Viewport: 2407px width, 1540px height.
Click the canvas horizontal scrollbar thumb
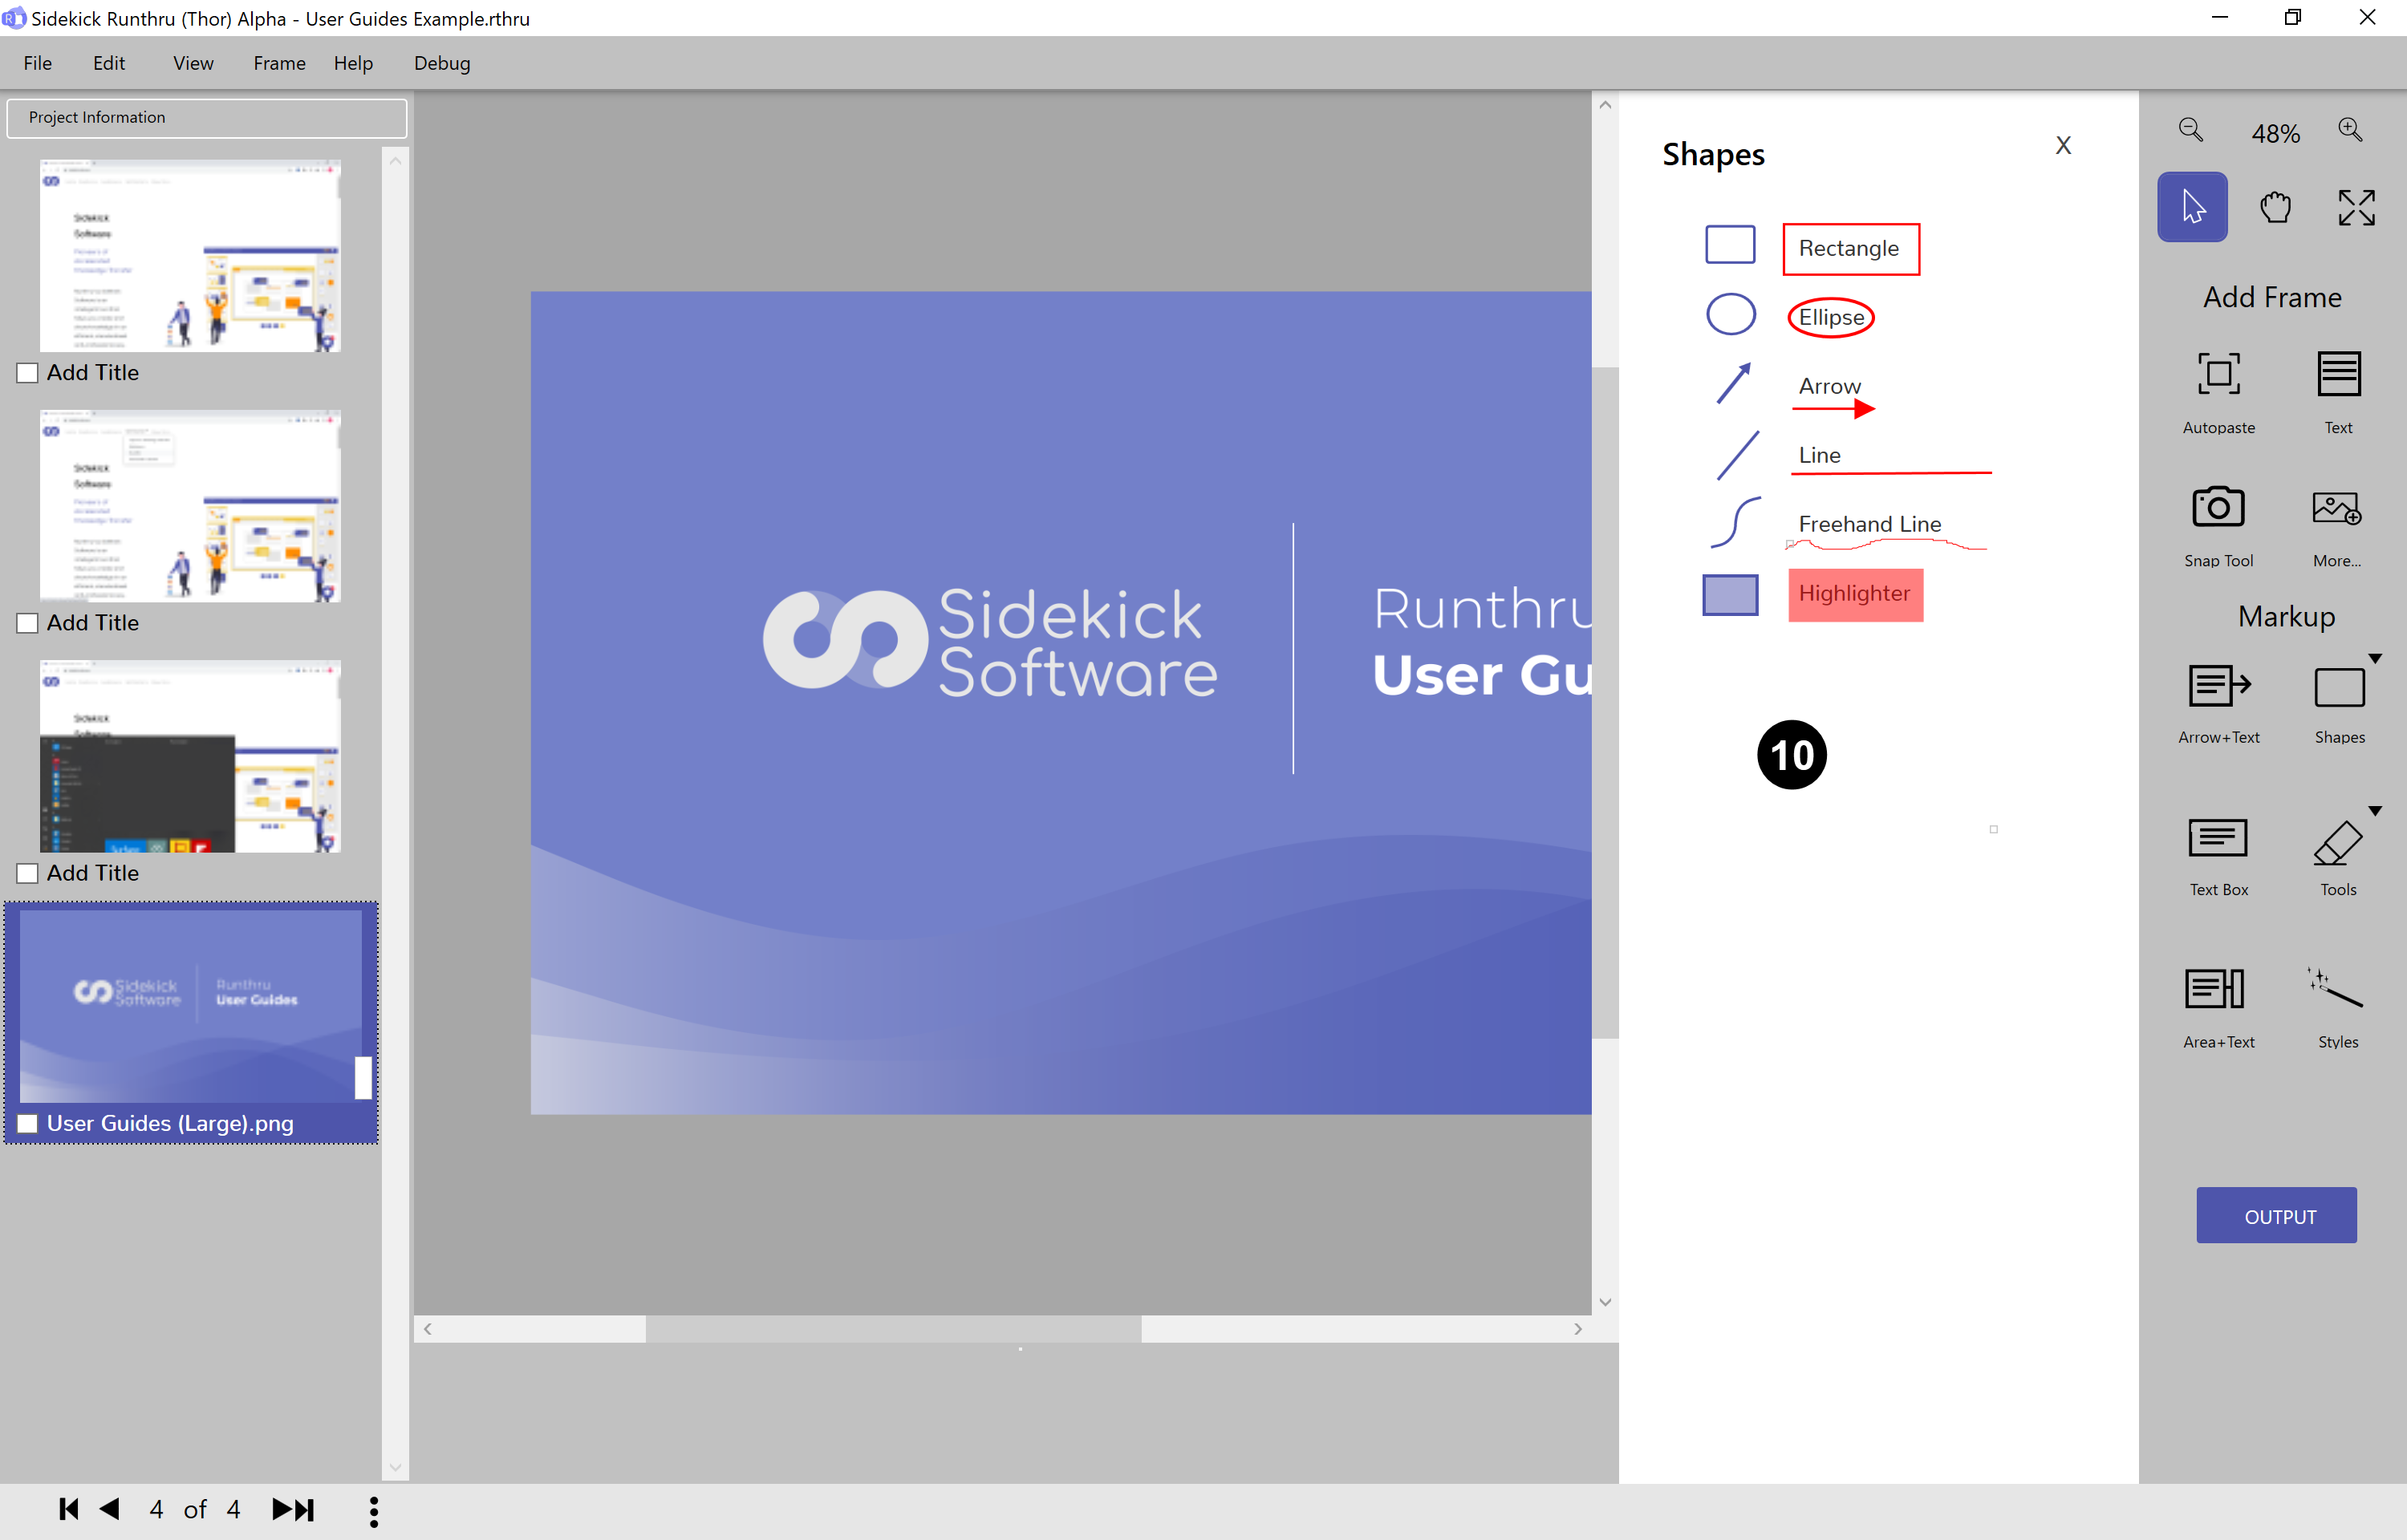(x=893, y=1329)
